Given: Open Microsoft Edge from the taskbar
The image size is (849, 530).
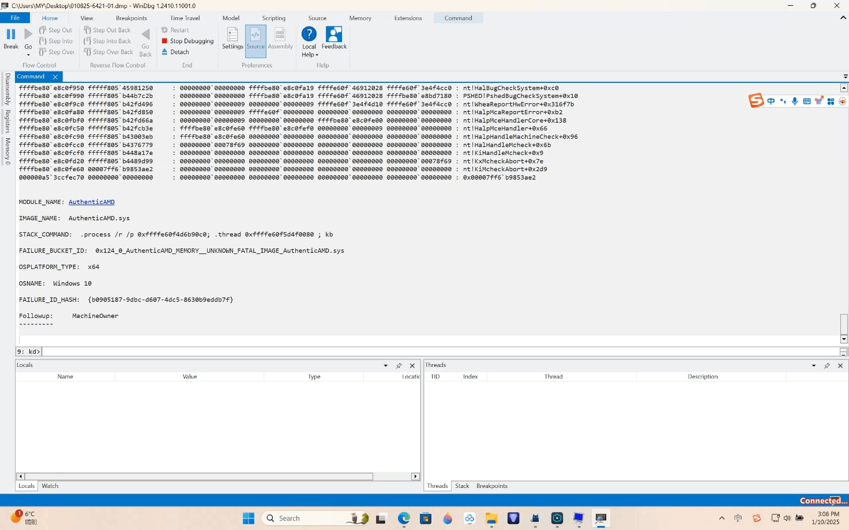Looking at the screenshot, I should click(404, 518).
